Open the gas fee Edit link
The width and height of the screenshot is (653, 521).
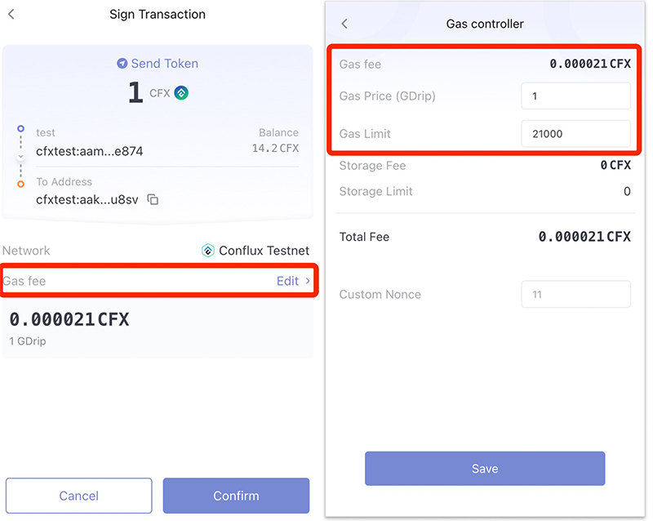point(287,281)
